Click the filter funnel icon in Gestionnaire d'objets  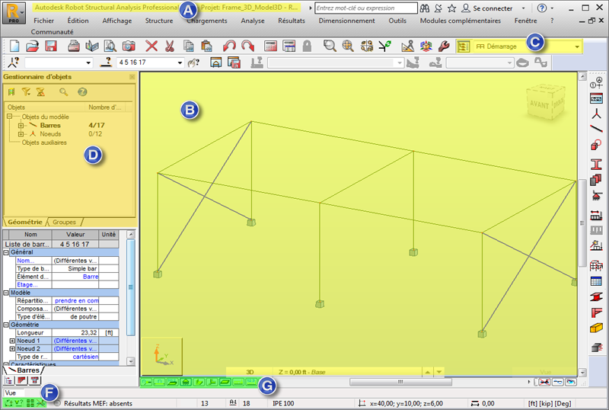point(26,91)
